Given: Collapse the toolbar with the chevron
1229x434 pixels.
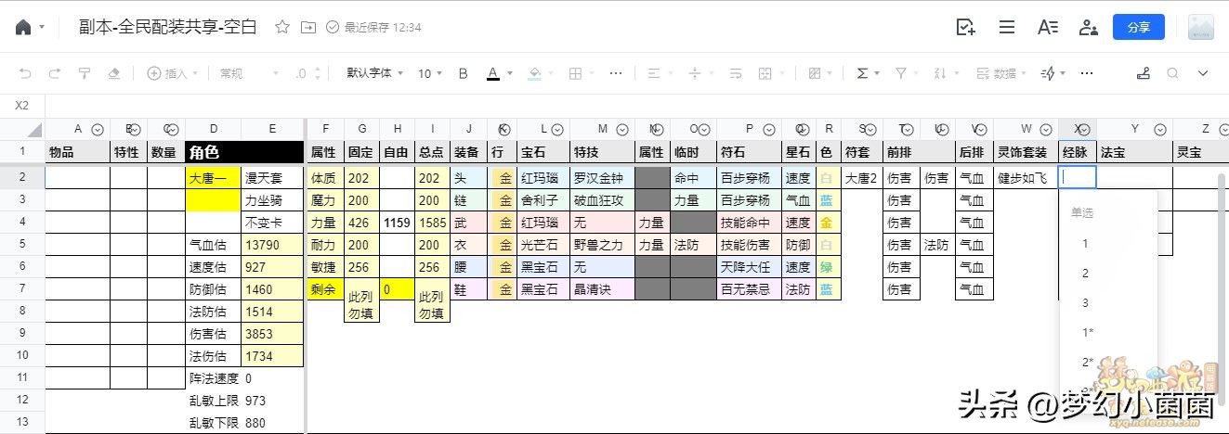Looking at the screenshot, I should click(1203, 73).
